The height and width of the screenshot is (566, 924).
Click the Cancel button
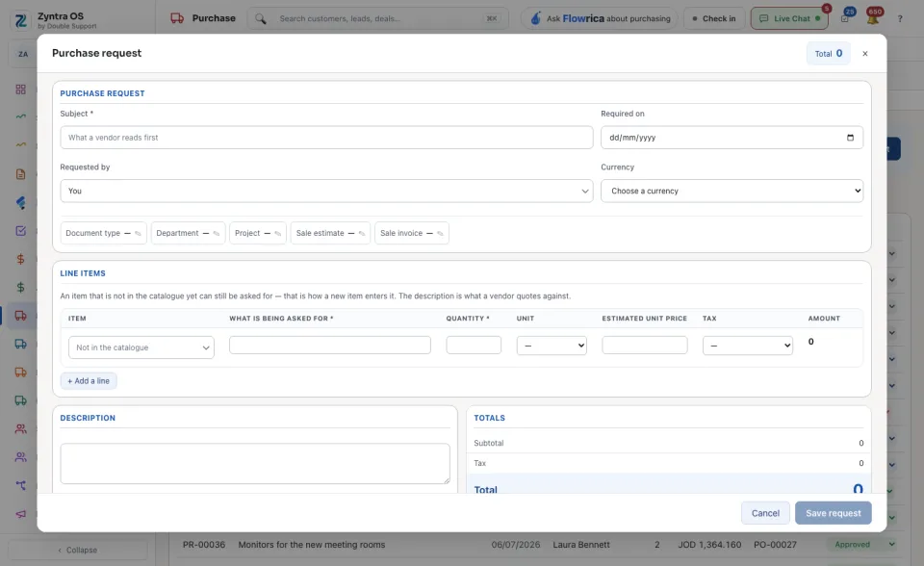point(765,513)
